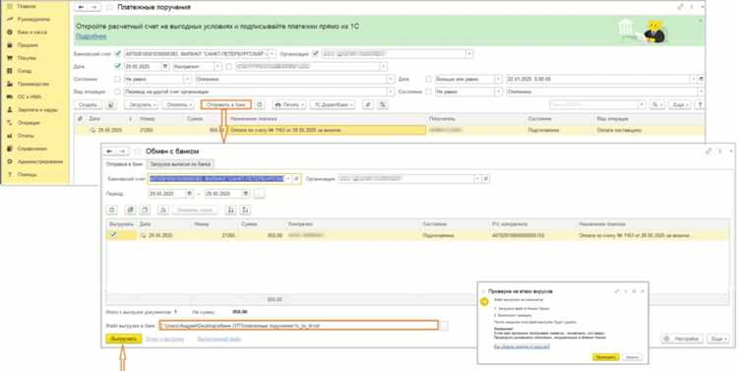The image size is (738, 371).
Task: Click the magnifier search options button
Action: point(656,104)
